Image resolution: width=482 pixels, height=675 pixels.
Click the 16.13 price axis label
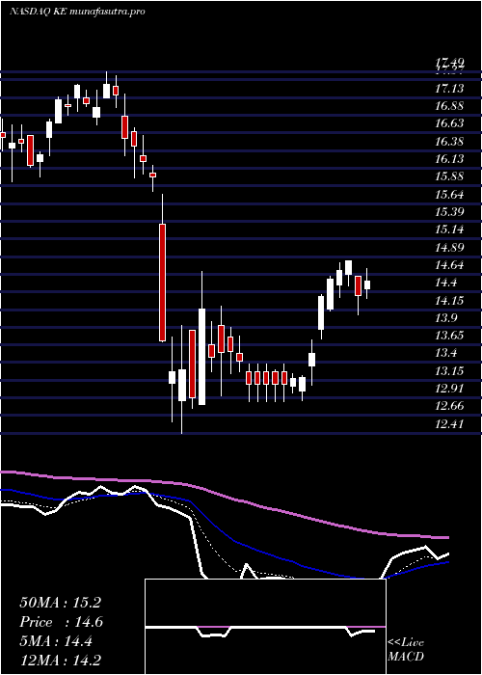coord(449,159)
